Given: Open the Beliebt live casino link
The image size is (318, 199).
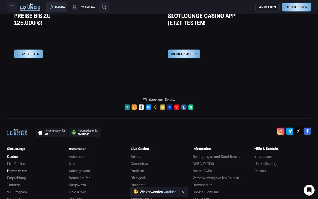Looking at the screenshot, I should tap(136, 157).
